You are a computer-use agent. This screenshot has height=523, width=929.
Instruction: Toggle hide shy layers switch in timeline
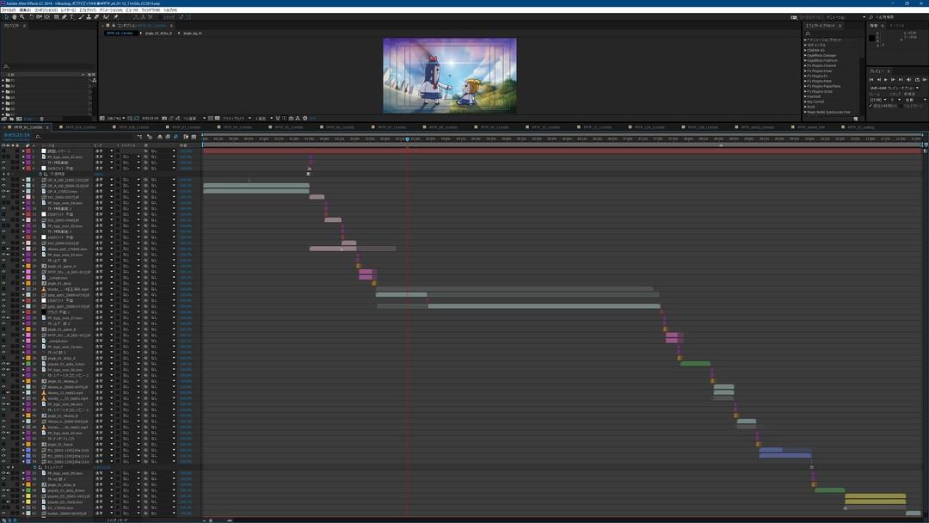coord(160,137)
